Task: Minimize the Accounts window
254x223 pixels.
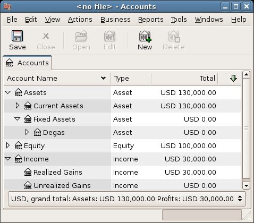Action: (225, 7)
